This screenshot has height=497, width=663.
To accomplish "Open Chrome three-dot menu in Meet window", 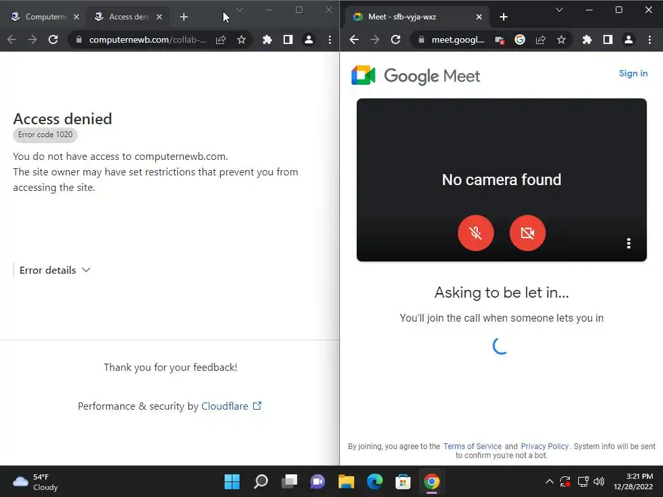I will [x=650, y=39].
